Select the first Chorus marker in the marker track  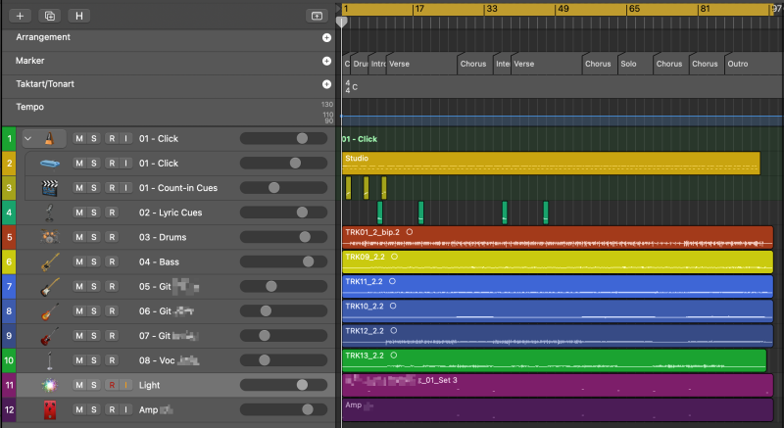click(x=472, y=65)
